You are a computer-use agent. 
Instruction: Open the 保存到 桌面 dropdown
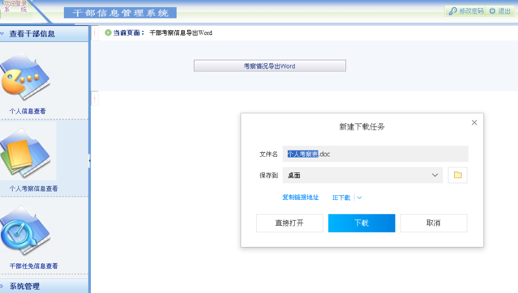coord(363,175)
